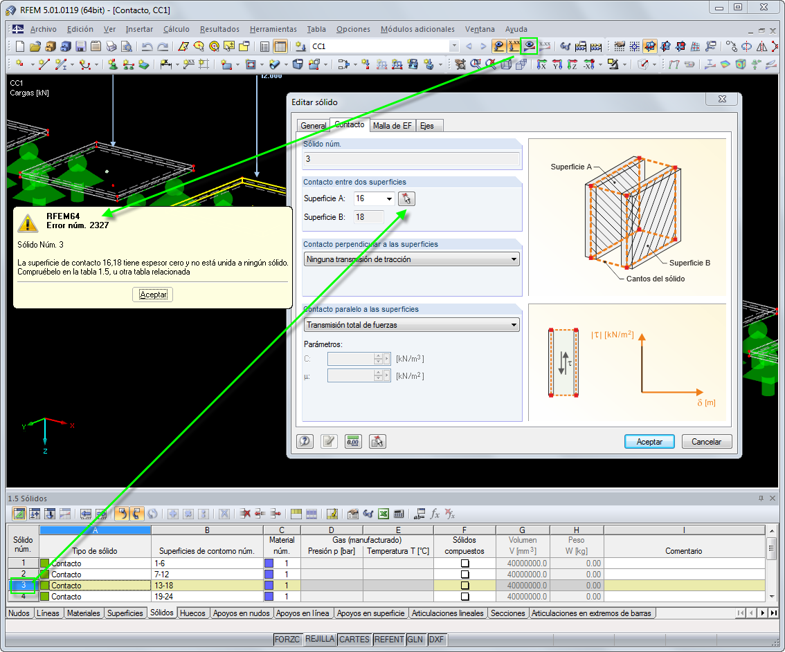Open the CC1 load case dropdown arrow
The height and width of the screenshot is (652, 785).
454,46
